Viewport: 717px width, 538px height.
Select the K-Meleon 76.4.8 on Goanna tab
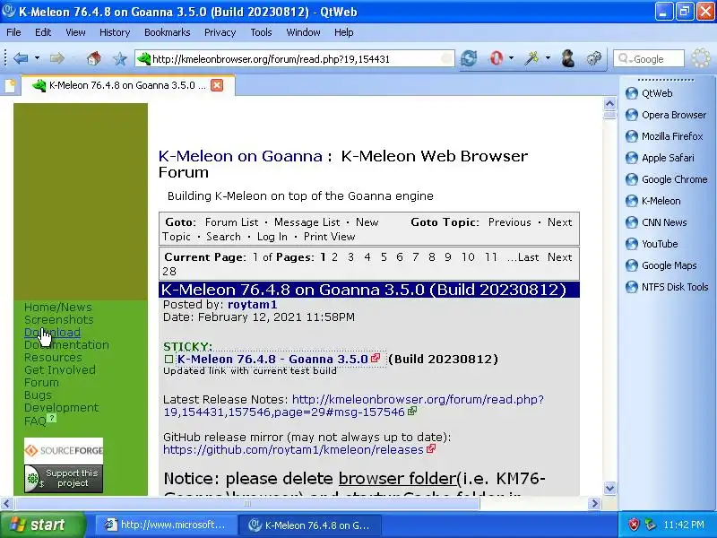[x=128, y=85]
